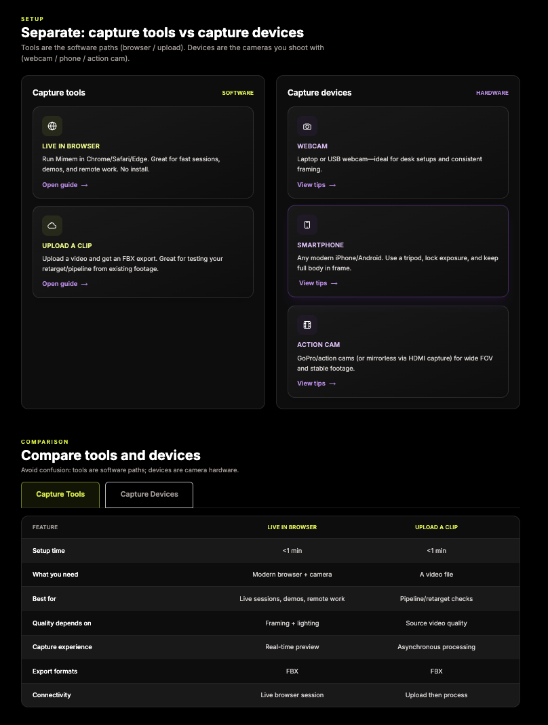Click the SOFTWARE label on Capture tools panel
Image resolution: width=548 pixels, height=725 pixels.
tap(238, 93)
